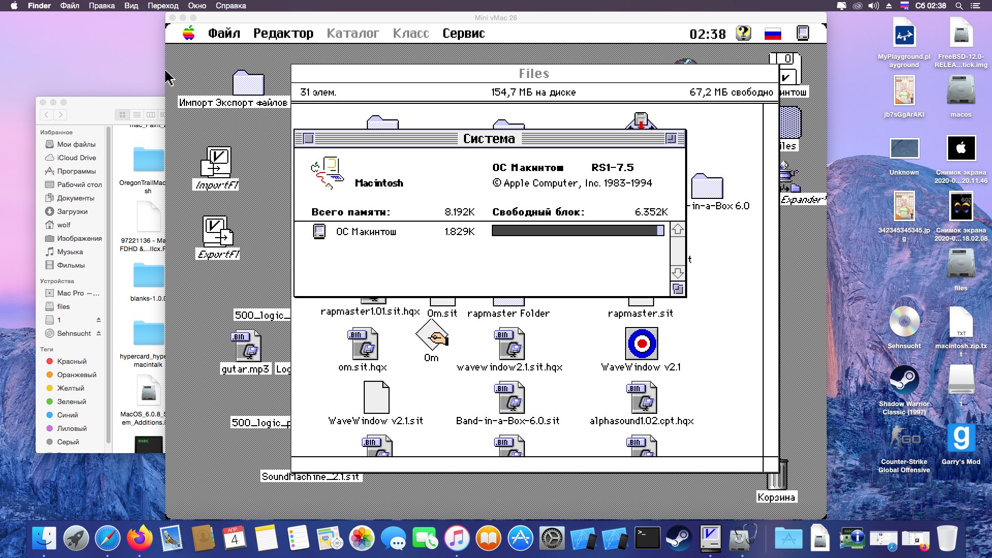Select the om.sit.hqx file icon
Image resolution: width=992 pixels, height=558 pixels.
pos(363,344)
